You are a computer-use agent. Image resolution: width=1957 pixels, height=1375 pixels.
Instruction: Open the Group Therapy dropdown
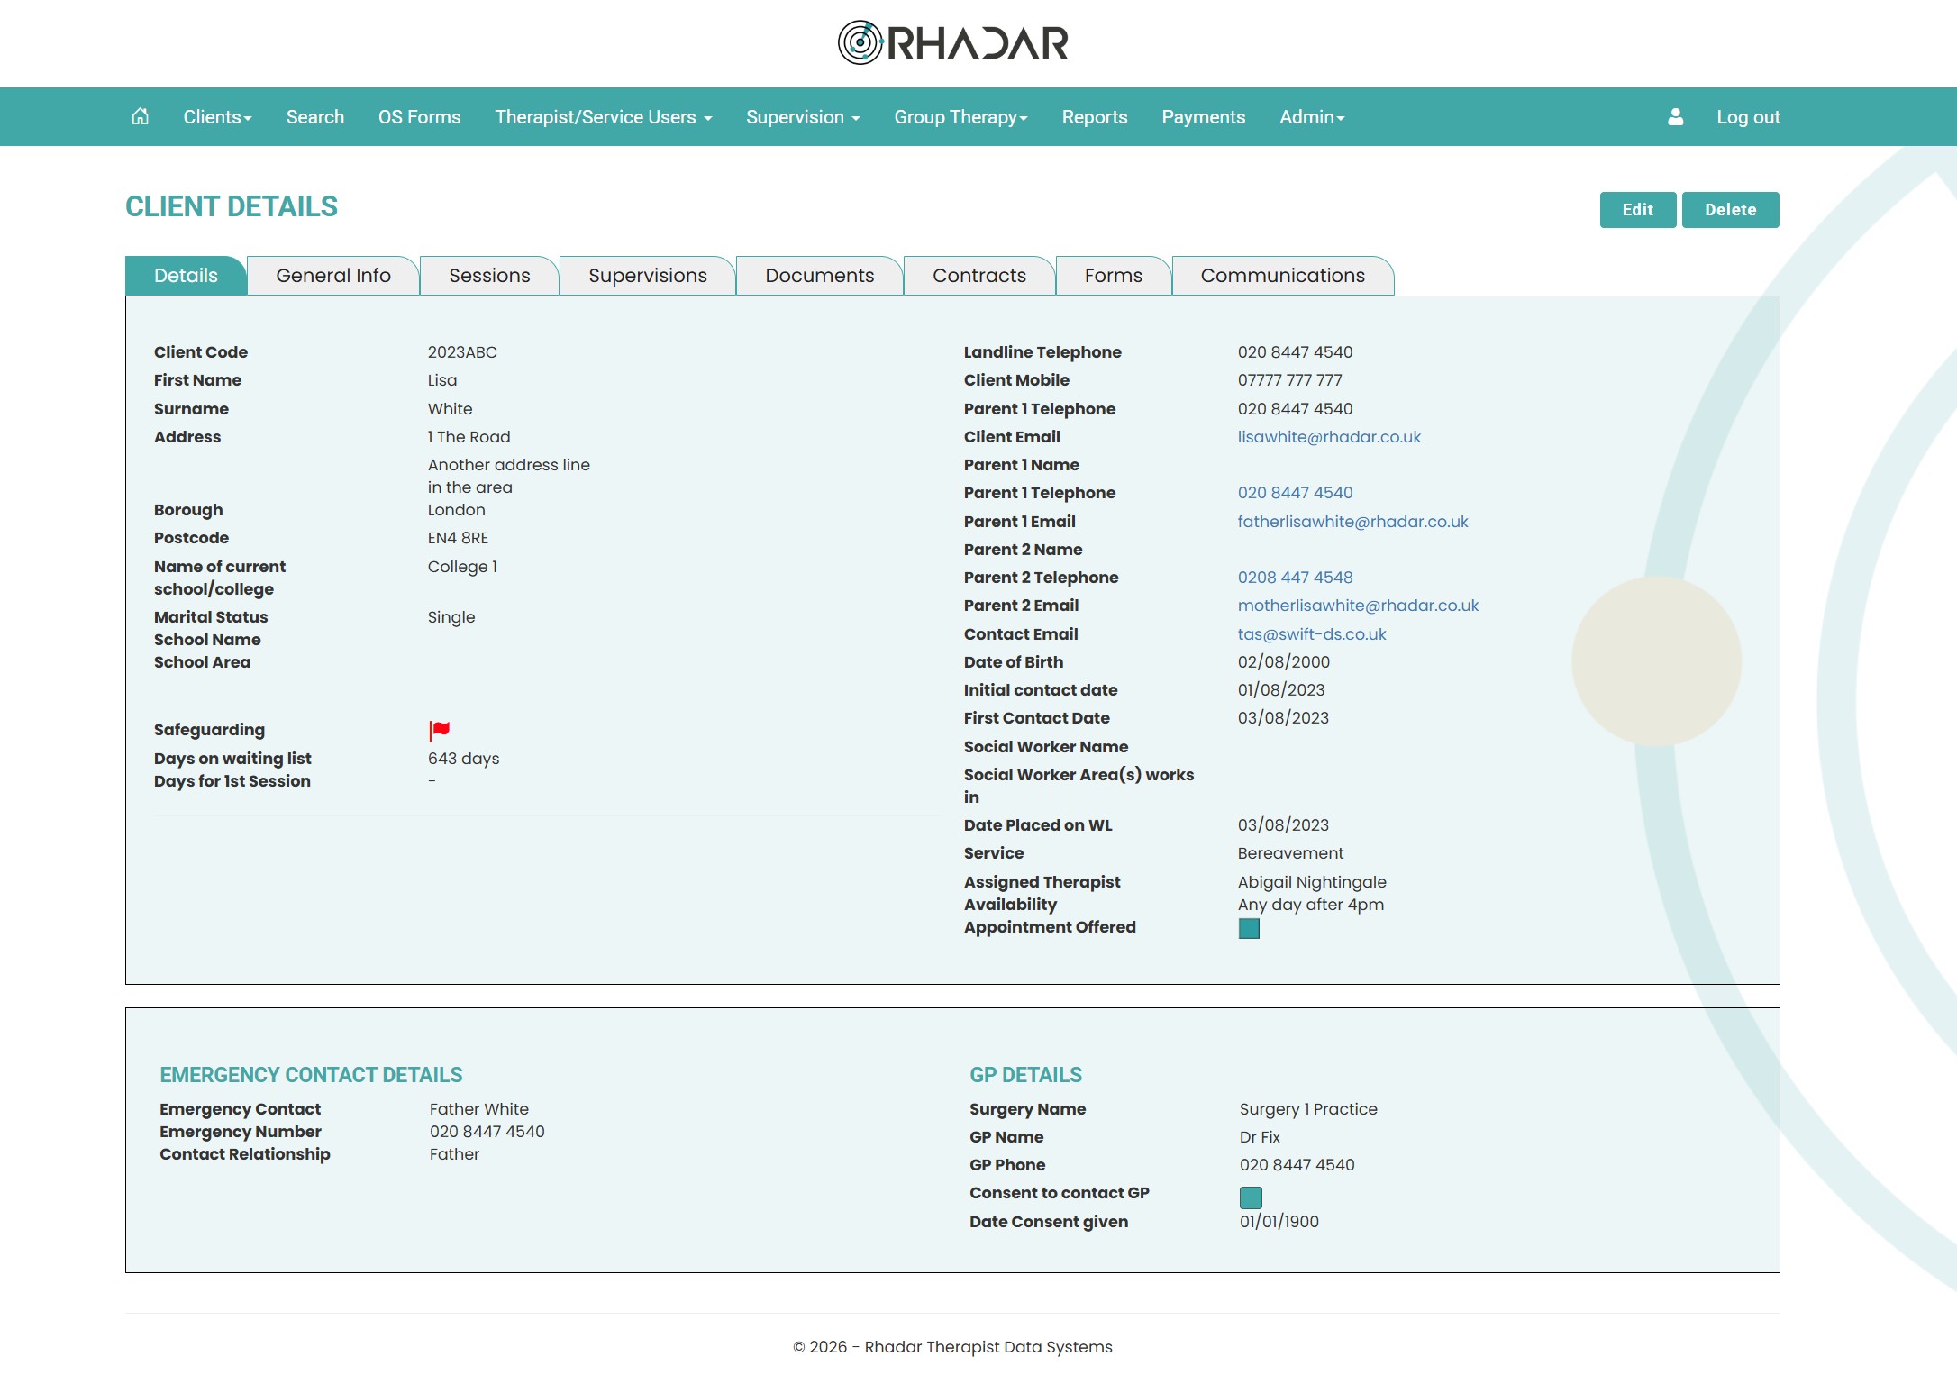[960, 117]
